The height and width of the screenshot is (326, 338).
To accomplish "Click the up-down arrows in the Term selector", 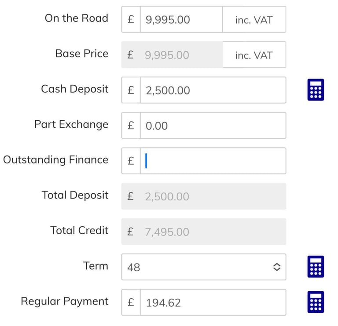I will [276, 267].
